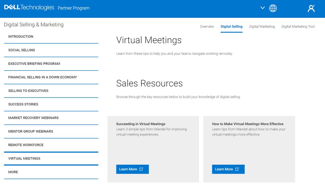View Success Stories in sidebar

click(x=51, y=104)
